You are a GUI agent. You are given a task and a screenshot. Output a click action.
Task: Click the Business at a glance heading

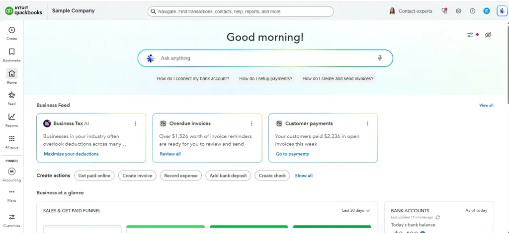point(60,192)
